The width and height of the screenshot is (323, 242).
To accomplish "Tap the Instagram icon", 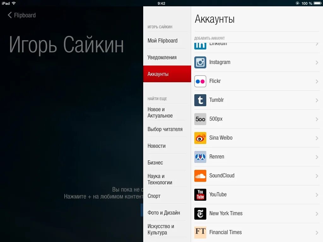I will 200,62.
